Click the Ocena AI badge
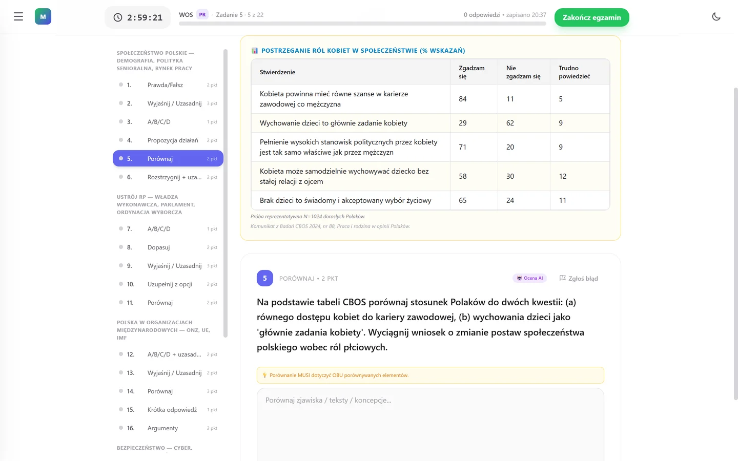 (x=530, y=278)
